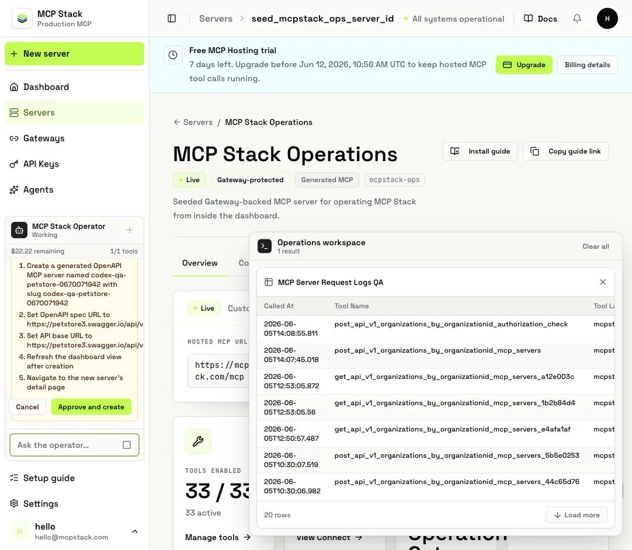The image size is (632, 550).
Task: Go back to Servers via arrow link
Action: point(193,122)
